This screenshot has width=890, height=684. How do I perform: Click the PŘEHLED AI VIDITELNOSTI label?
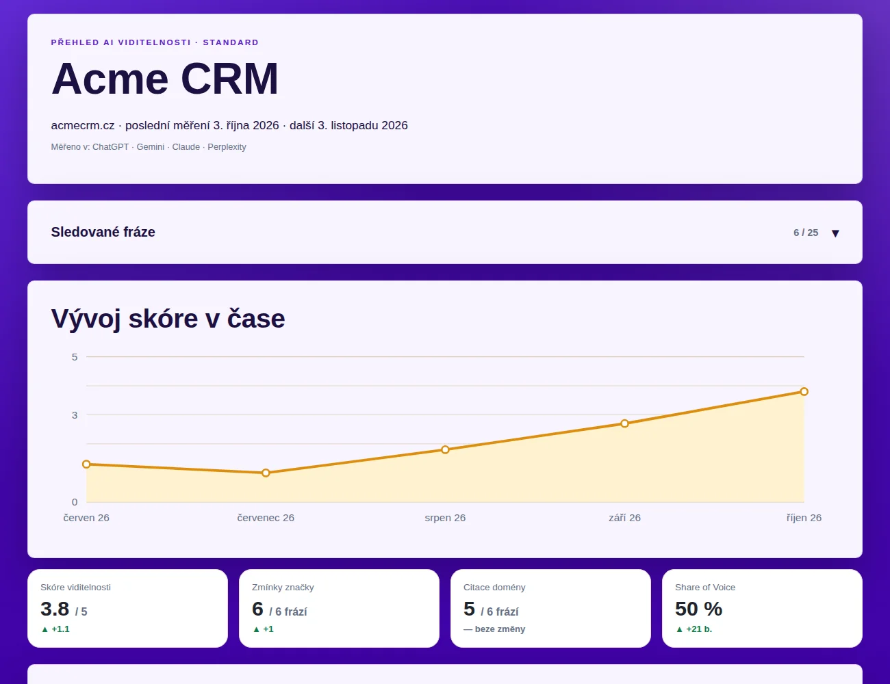click(155, 42)
